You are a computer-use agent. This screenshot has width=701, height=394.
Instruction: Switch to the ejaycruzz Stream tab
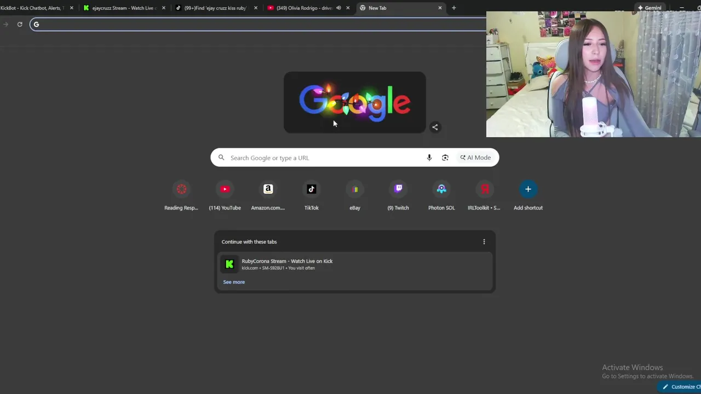(x=123, y=8)
